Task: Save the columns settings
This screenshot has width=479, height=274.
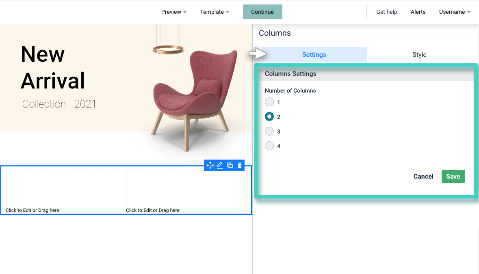Action: [453, 176]
